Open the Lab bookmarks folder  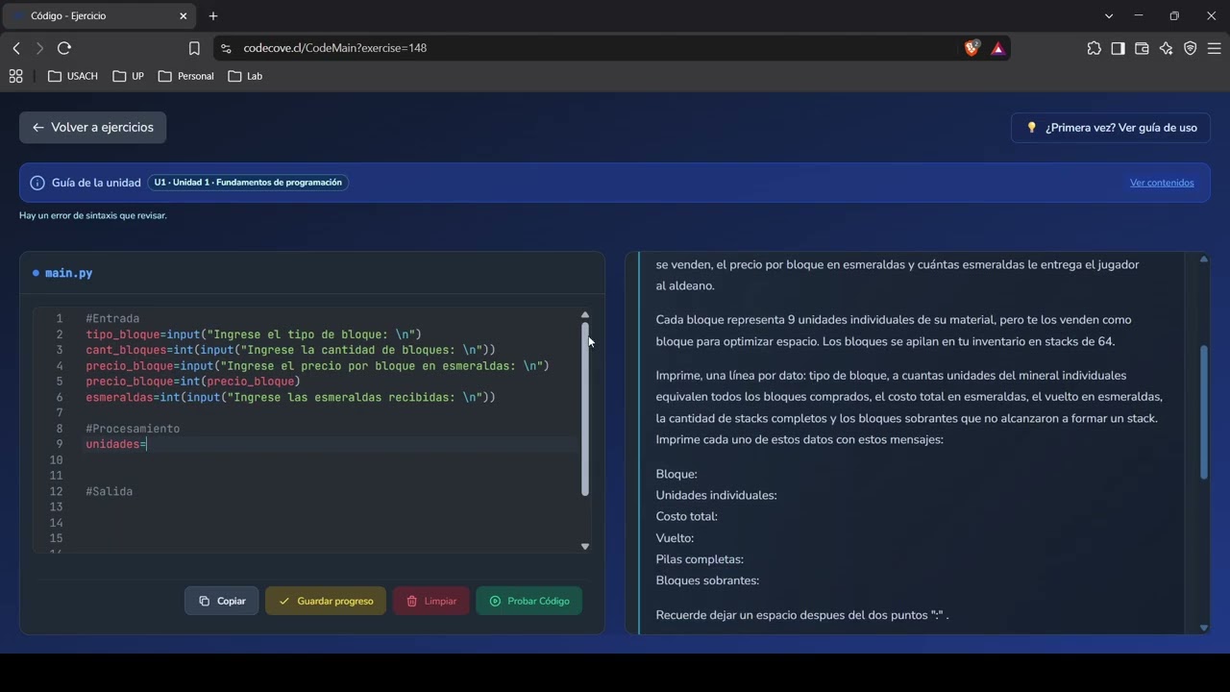point(245,76)
